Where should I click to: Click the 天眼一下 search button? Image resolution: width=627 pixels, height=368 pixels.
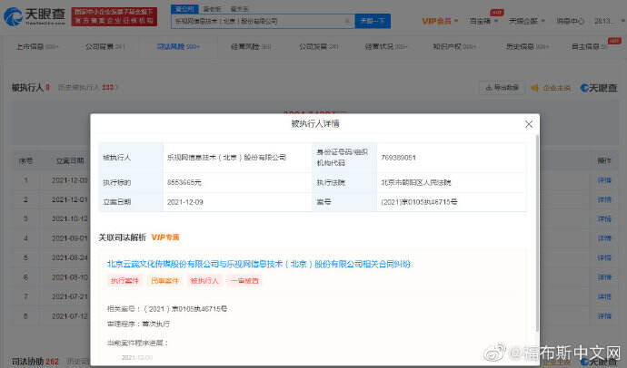point(373,21)
